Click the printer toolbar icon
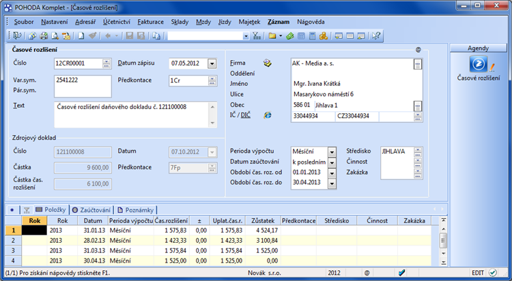Image resolution: width=512 pixels, height=281 pixels. pos(44,36)
